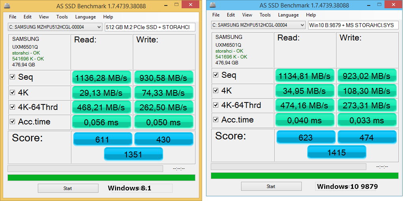403x201 pixels.
Task: Close the Windows 10 benchmark window
Action: pyautogui.click(x=394, y=5)
